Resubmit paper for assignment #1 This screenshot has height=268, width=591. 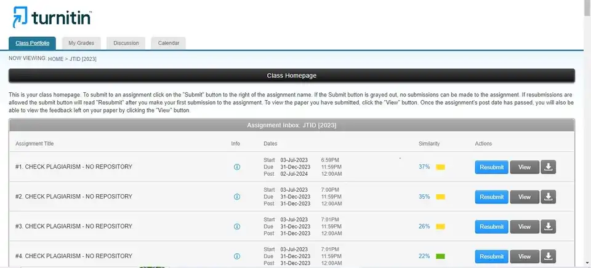(491, 167)
